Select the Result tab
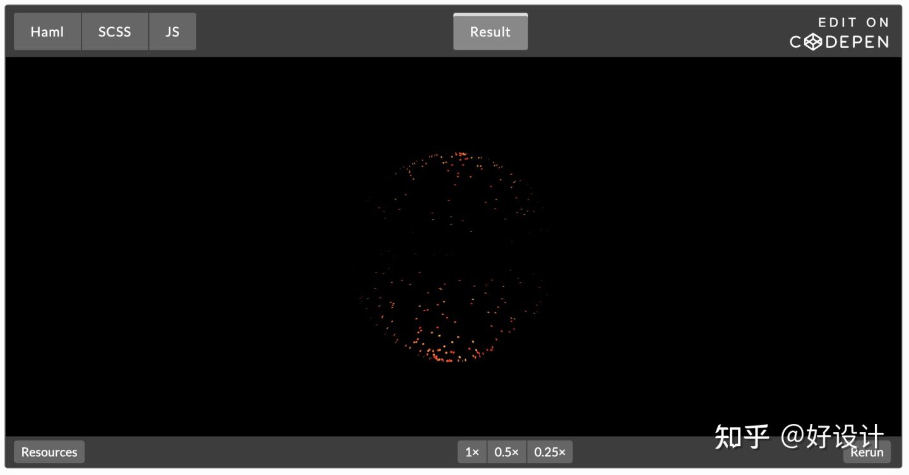The height and width of the screenshot is (475, 909). pyautogui.click(x=490, y=31)
